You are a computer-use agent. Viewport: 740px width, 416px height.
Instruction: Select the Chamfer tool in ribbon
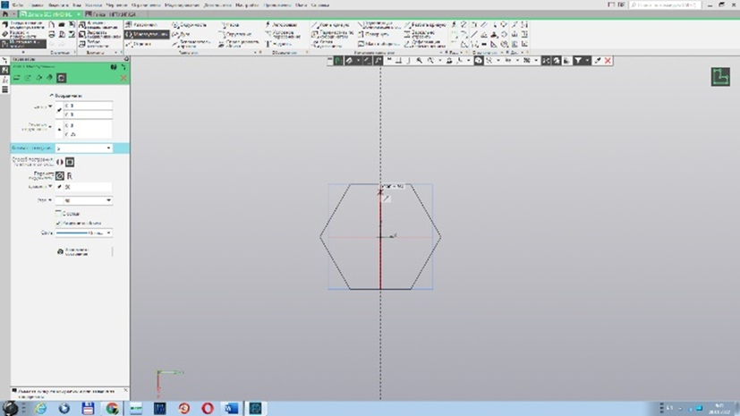(231, 24)
